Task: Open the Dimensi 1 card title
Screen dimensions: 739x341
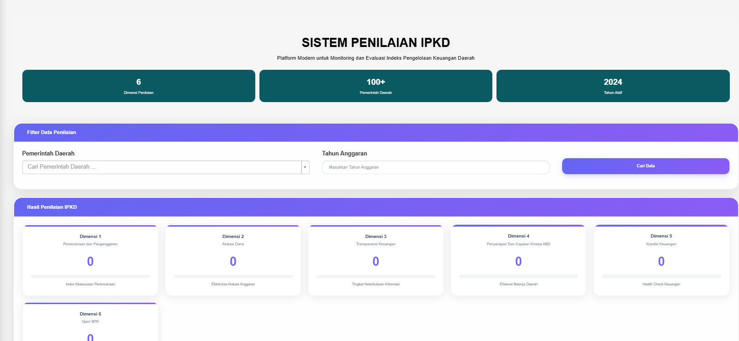Action: pyautogui.click(x=90, y=237)
